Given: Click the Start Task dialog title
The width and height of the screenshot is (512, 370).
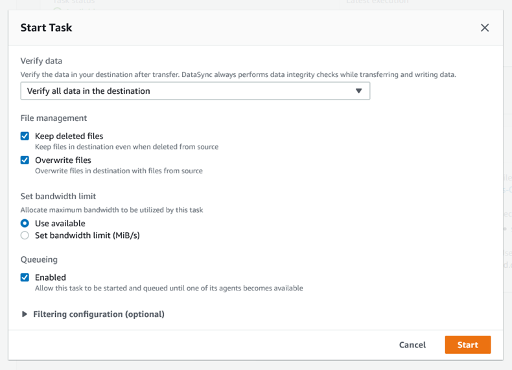Looking at the screenshot, I should click(x=46, y=28).
